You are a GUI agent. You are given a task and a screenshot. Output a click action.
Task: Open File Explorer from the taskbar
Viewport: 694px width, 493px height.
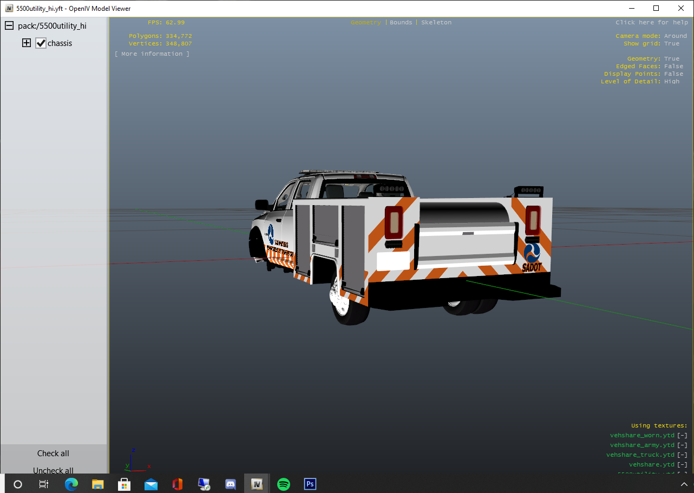pyautogui.click(x=98, y=484)
